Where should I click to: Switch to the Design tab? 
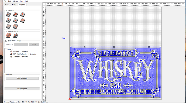pos(7,5)
